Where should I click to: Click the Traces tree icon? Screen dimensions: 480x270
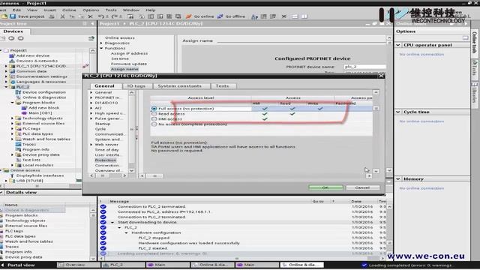pos(18,144)
